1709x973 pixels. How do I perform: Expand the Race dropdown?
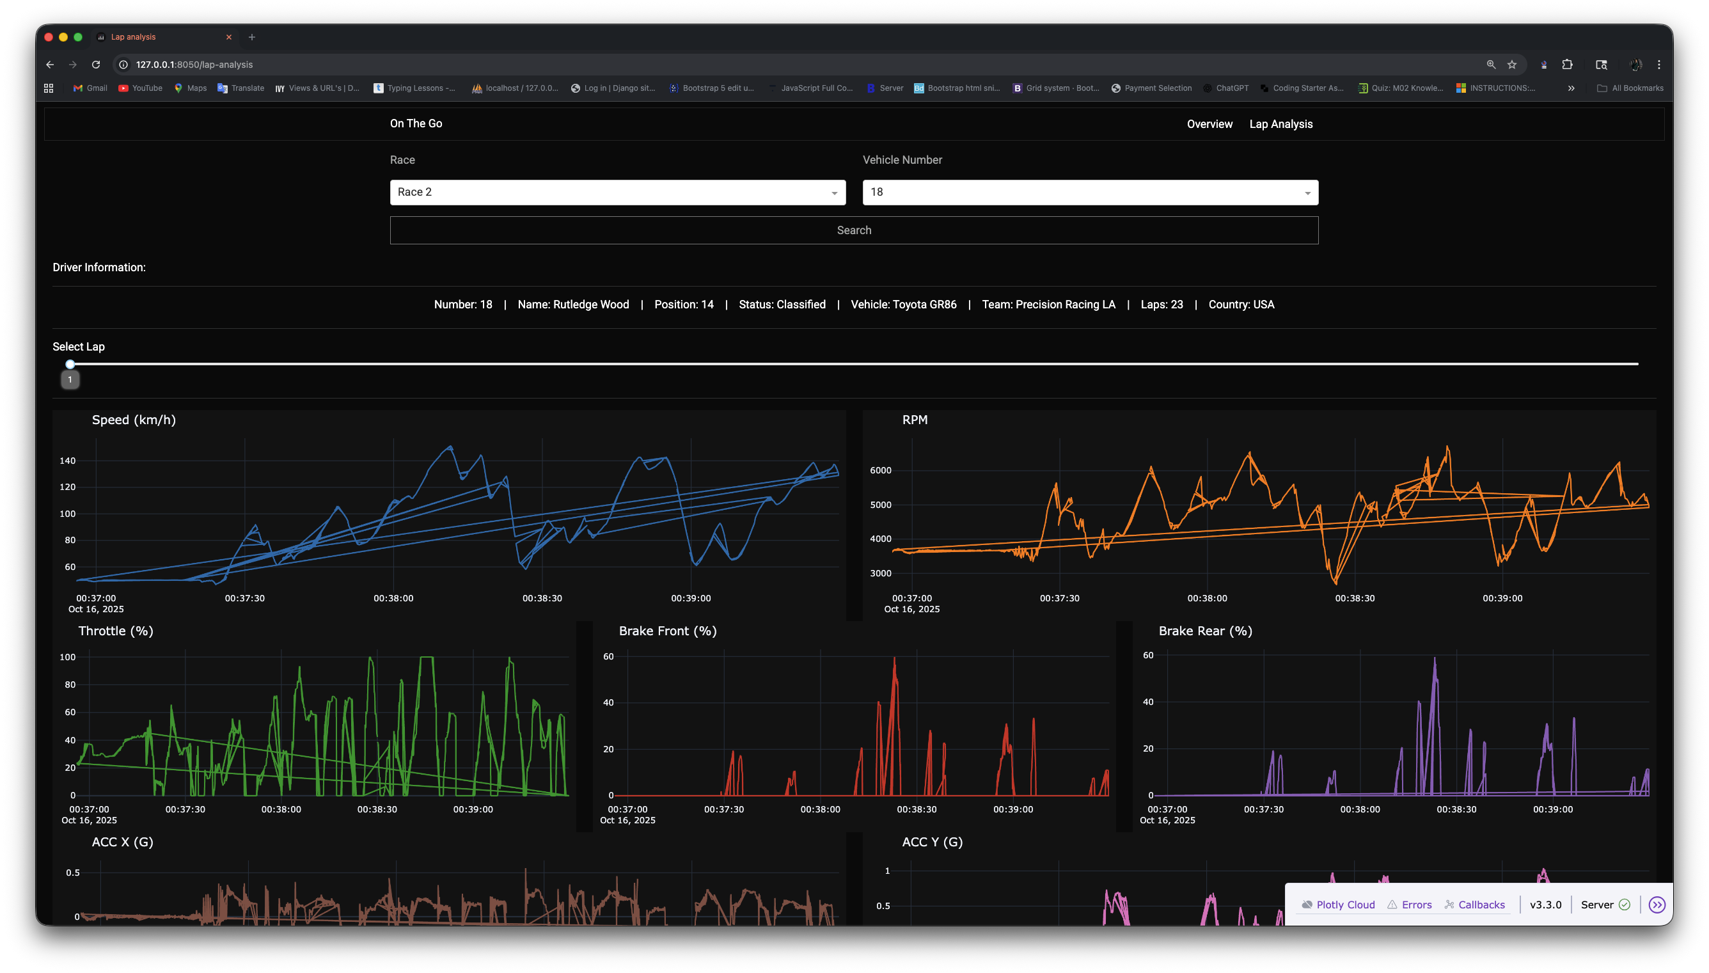point(617,193)
